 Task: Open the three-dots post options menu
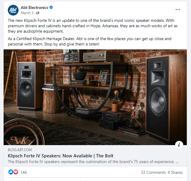coord(178,10)
